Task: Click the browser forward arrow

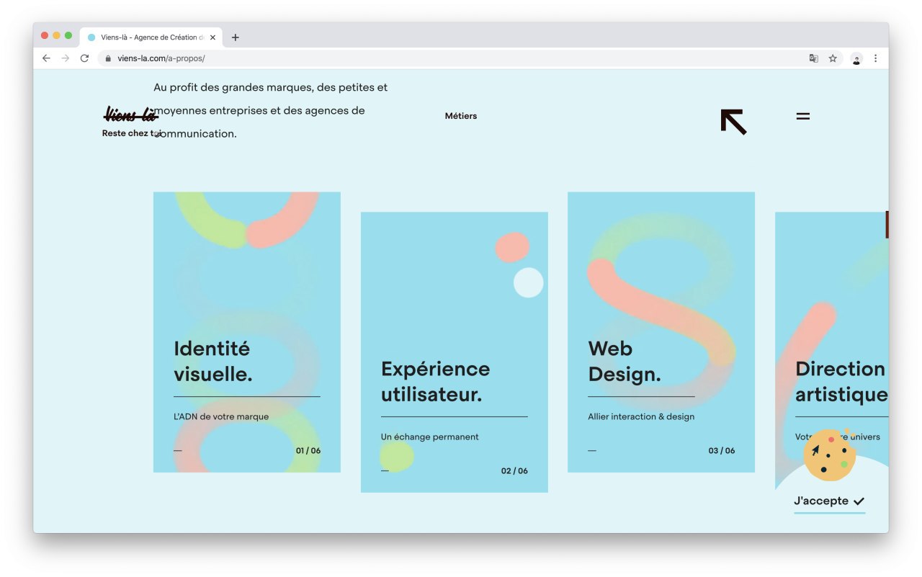Action: [x=66, y=58]
